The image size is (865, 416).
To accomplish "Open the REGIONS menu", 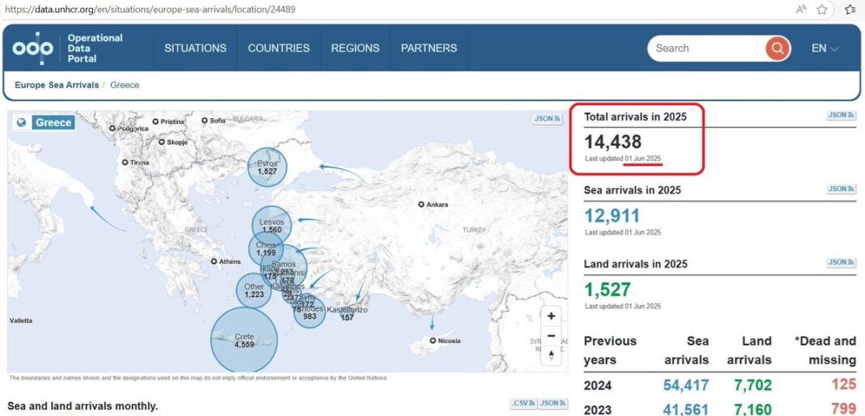I will tap(355, 49).
